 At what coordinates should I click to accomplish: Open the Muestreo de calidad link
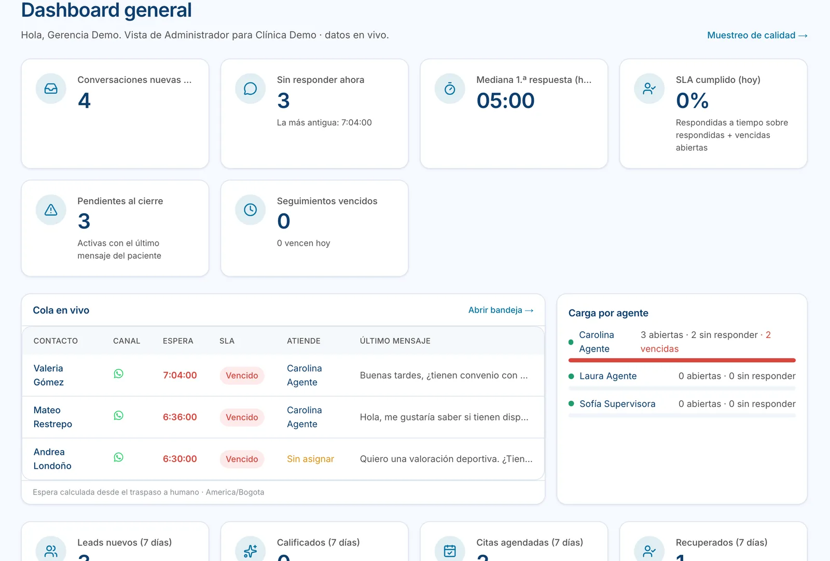point(757,35)
